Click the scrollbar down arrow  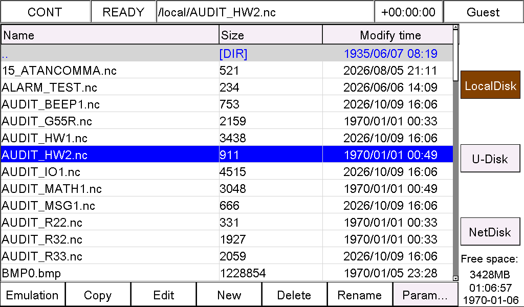455,278
